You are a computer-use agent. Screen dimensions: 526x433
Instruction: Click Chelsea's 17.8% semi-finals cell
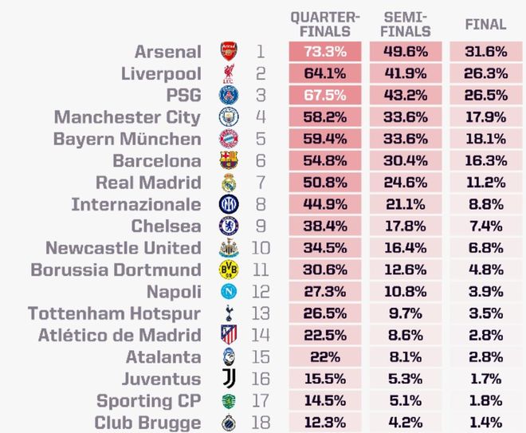tap(405, 226)
